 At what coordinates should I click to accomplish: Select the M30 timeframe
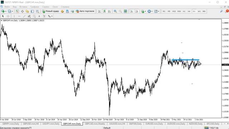(x=179, y=11)
